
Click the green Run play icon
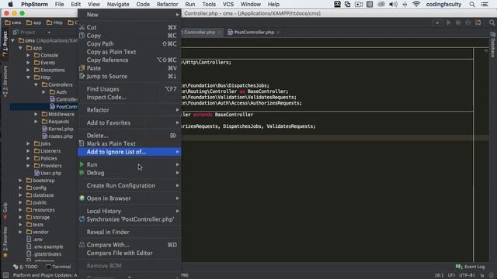click(x=82, y=164)
